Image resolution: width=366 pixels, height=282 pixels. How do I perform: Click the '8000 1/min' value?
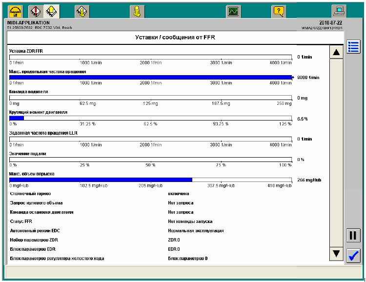[x=308, y=78]
